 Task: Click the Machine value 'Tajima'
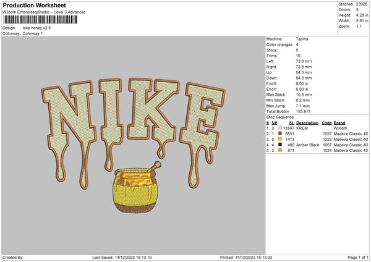click(x=302, y=39)
